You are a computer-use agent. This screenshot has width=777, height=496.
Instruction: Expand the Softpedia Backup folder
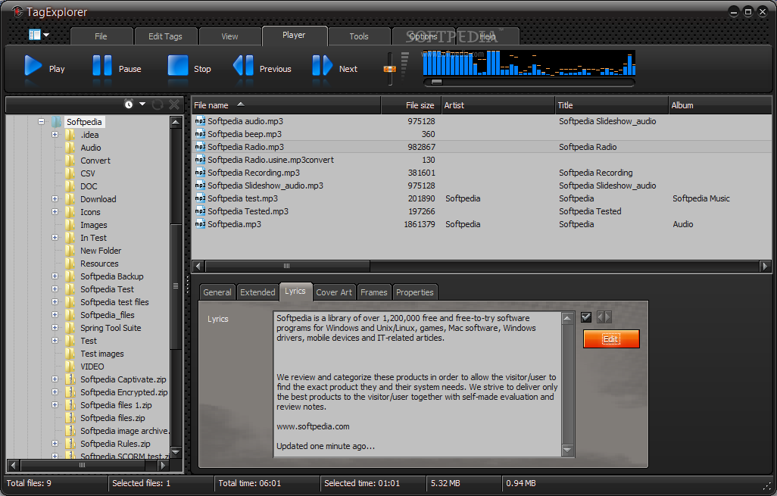click(x=55, y=276)
